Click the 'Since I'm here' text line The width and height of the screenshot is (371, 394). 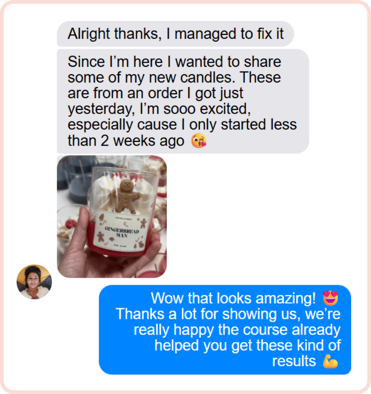click(115, 62)
